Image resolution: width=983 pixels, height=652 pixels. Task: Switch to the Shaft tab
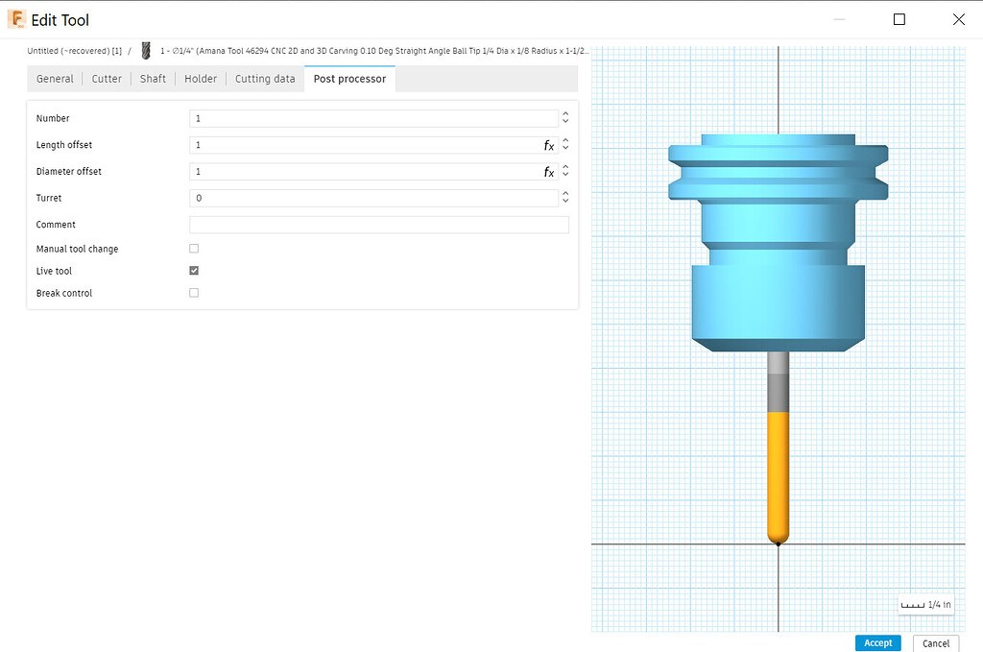click(152, 78)
